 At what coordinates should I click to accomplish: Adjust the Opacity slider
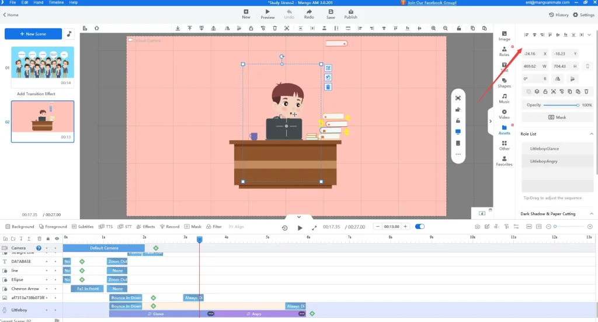(x=561, y=105)
